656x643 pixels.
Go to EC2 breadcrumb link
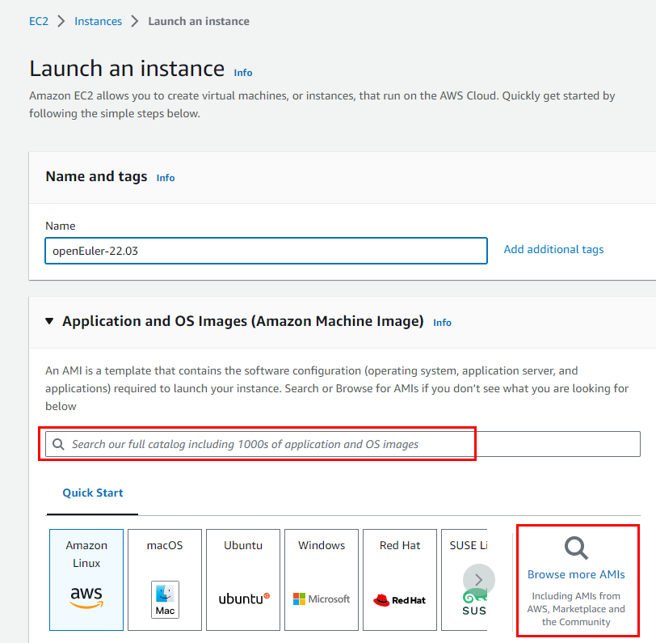[x=39, y=21]
